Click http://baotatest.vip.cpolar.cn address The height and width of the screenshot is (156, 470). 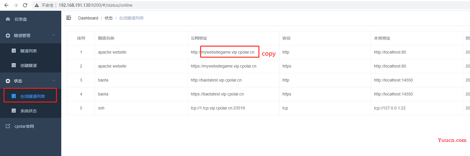(x=216, y=80)
